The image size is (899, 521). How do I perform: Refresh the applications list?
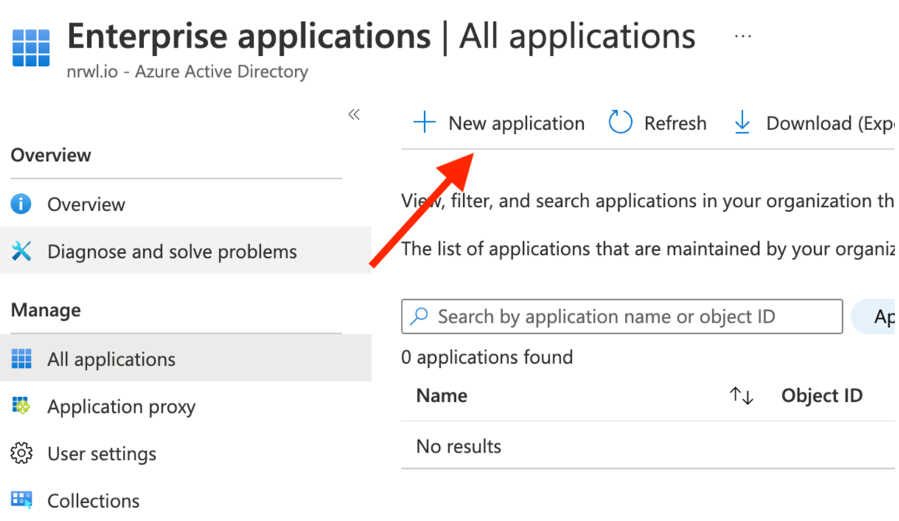click(674, 122)
